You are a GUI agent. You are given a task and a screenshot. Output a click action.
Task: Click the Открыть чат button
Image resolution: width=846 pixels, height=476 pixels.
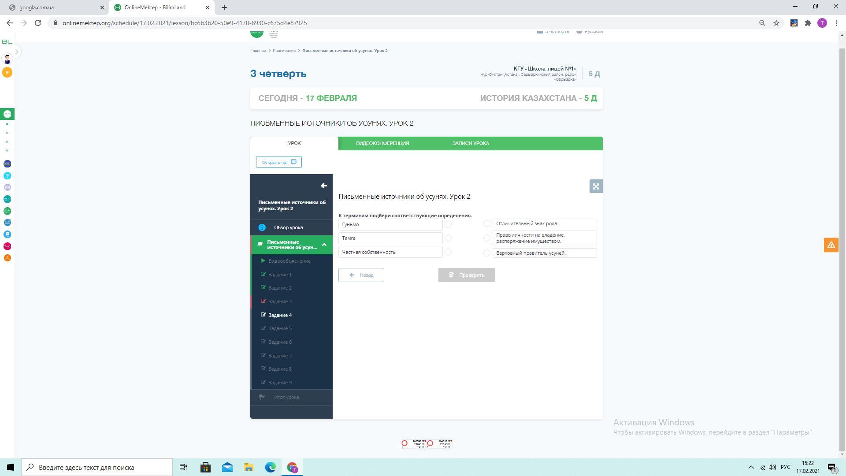(278, 162)
